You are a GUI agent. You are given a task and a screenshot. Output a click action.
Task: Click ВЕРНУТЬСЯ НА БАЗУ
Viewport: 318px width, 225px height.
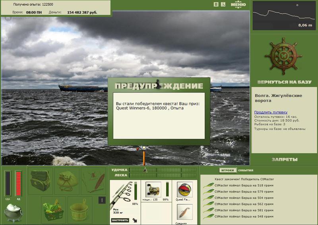click(284, 82)
